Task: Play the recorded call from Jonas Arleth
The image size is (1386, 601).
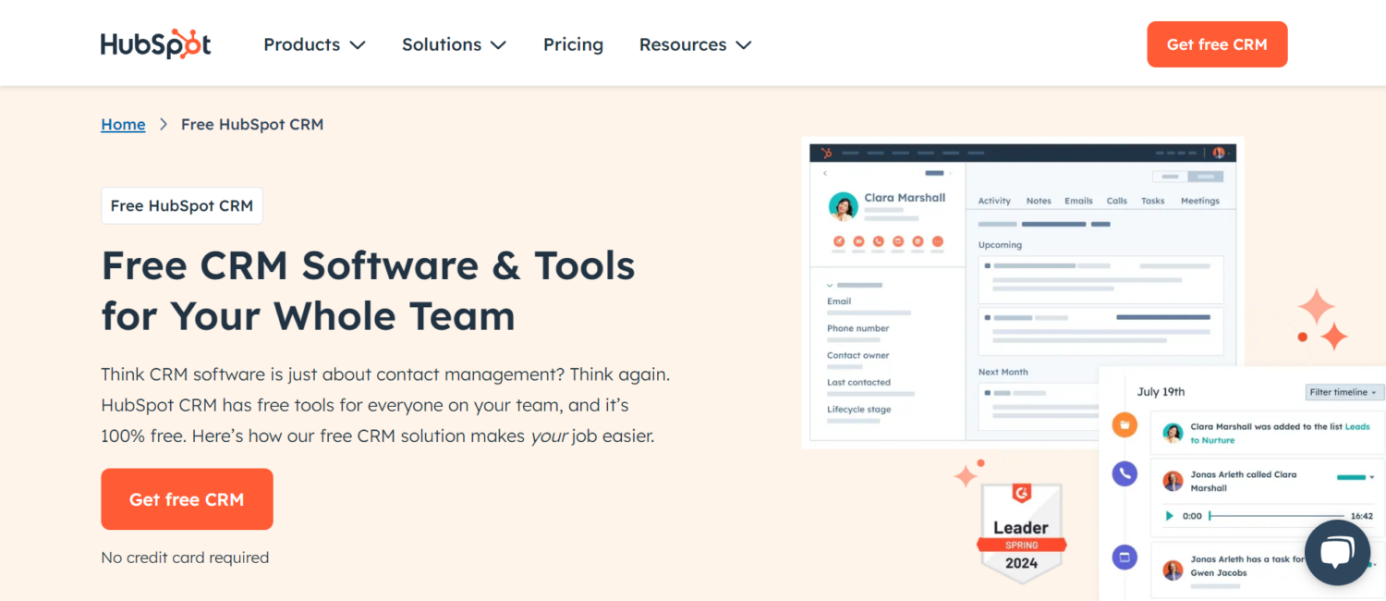Action: (1169, 516)
